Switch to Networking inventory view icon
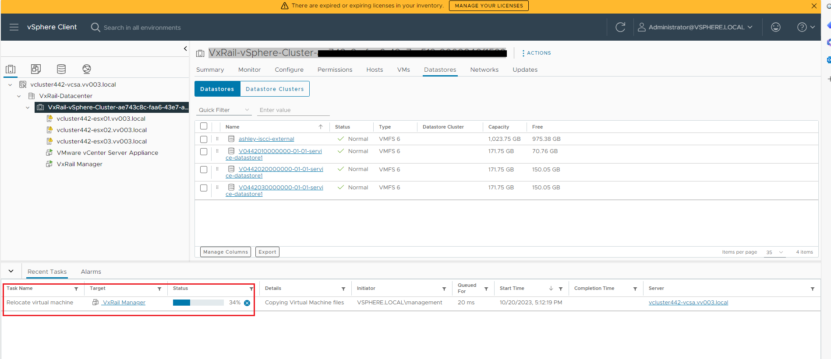This screenshot has width=831, height=359. pyautogui.click(x=87, y=69)
